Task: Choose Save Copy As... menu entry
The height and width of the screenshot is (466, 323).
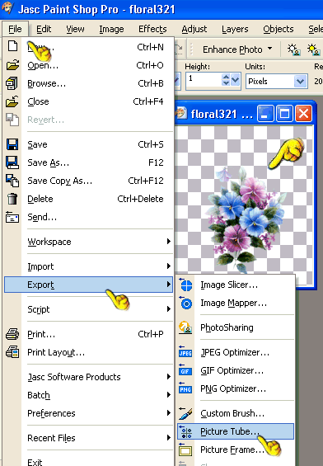Action: pos(88,181)
